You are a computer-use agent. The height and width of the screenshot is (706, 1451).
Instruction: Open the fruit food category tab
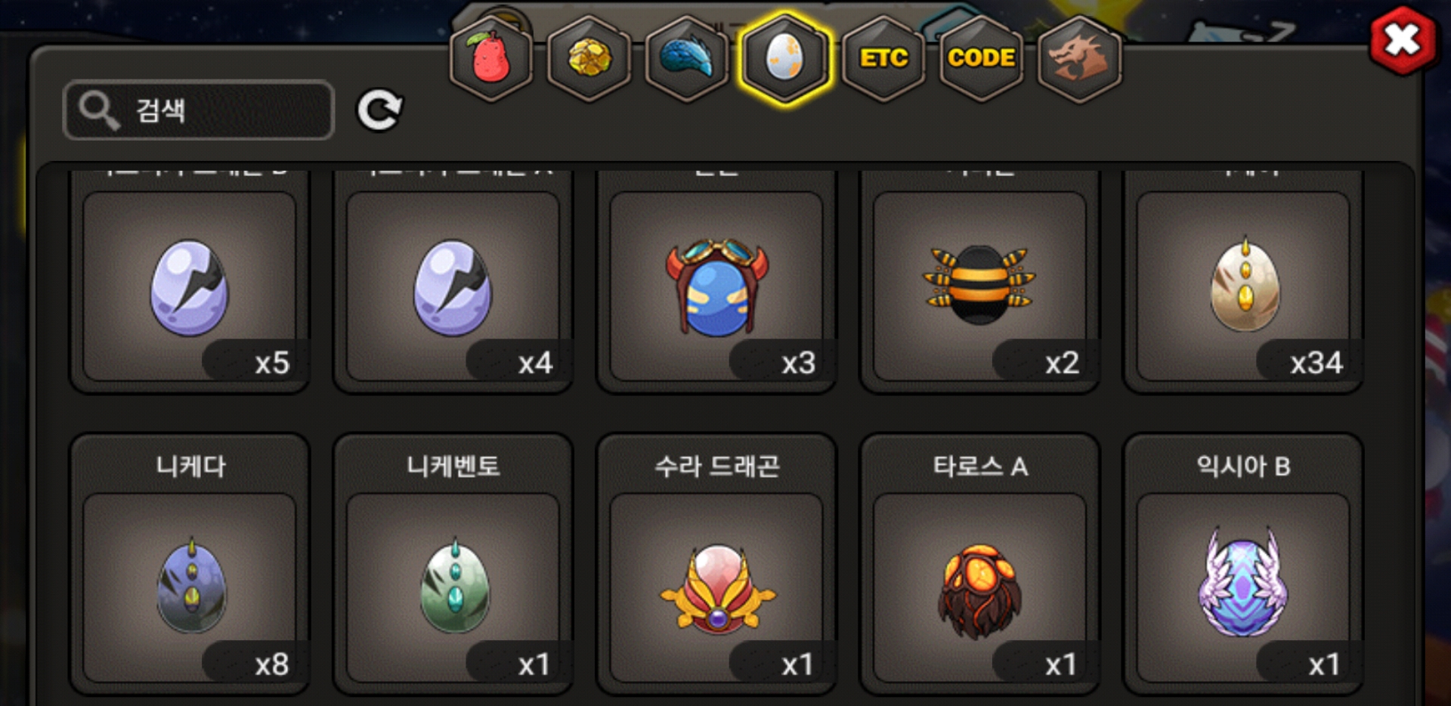tap(491, 58)
